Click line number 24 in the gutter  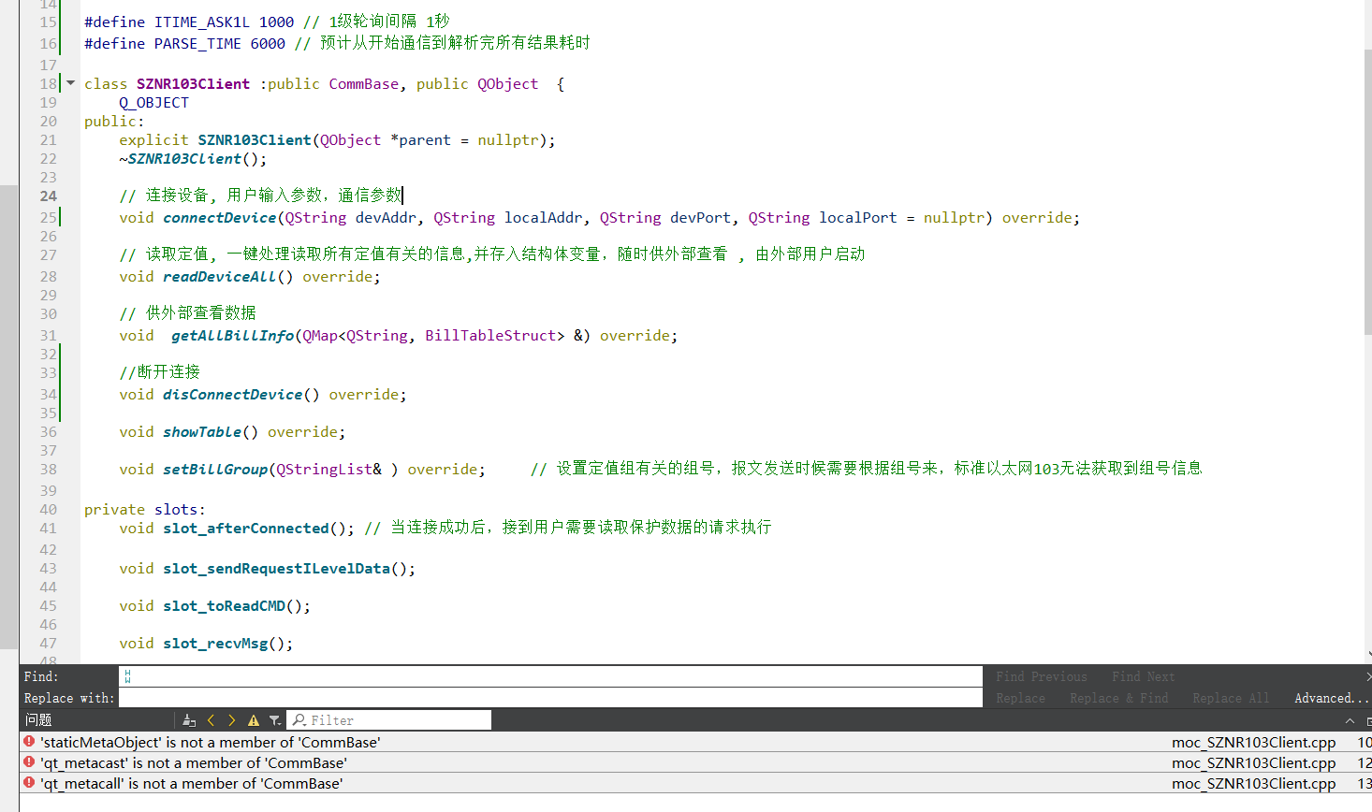point(49,196)
